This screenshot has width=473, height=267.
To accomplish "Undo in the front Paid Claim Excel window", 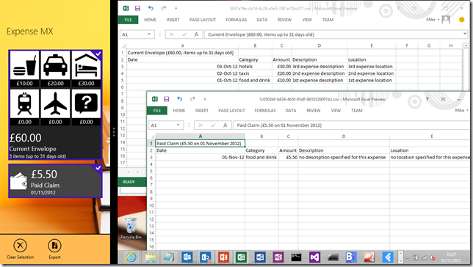I will click(179, 99).
